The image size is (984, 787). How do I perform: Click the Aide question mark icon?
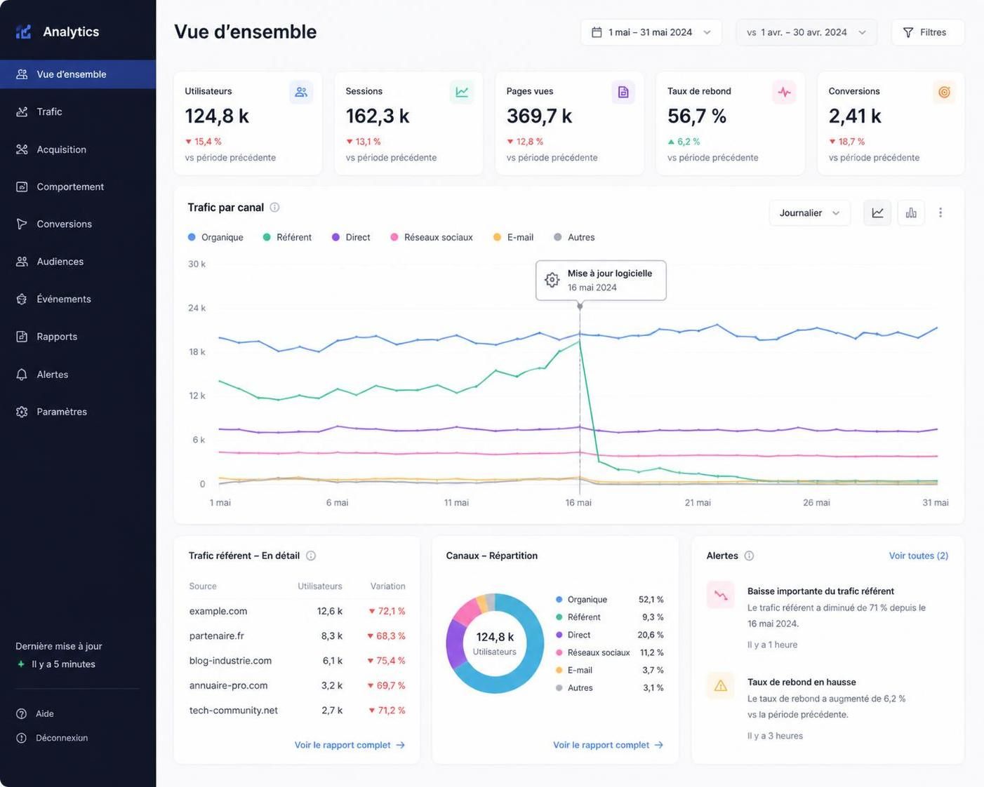(x=22, y=713)
